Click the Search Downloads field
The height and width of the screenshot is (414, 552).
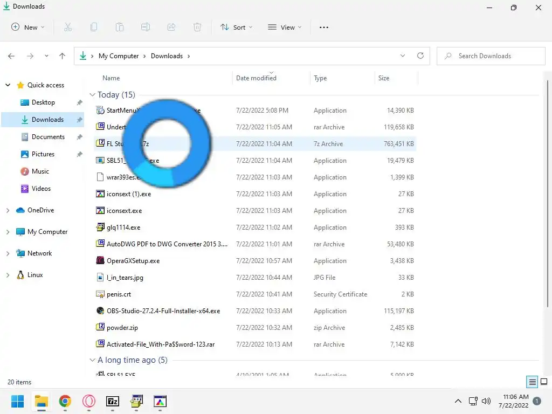pos(491,56)
